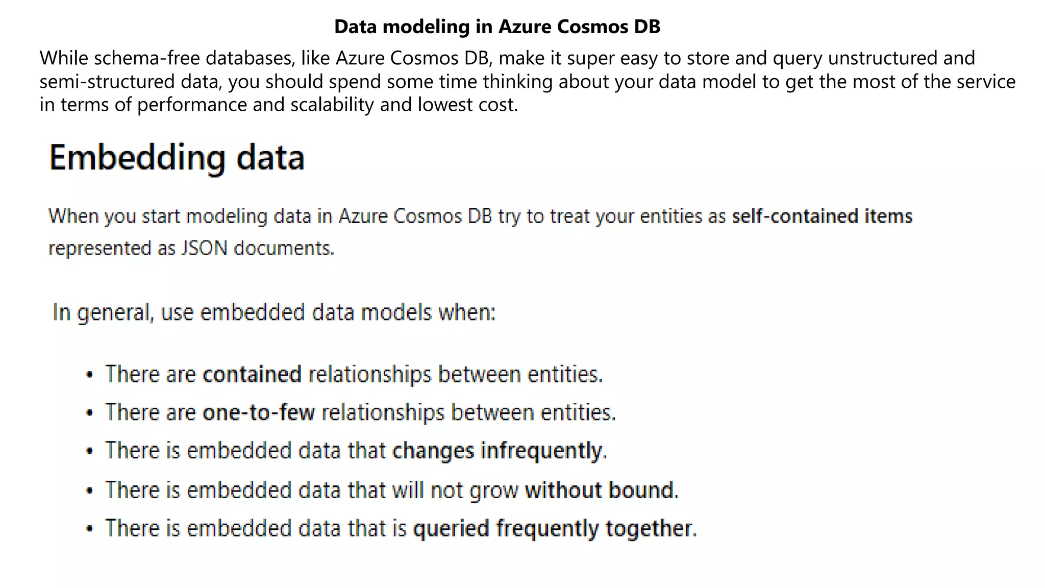
Task: Click "In general, use embedded data models when:"
Action: pos(274,312)
